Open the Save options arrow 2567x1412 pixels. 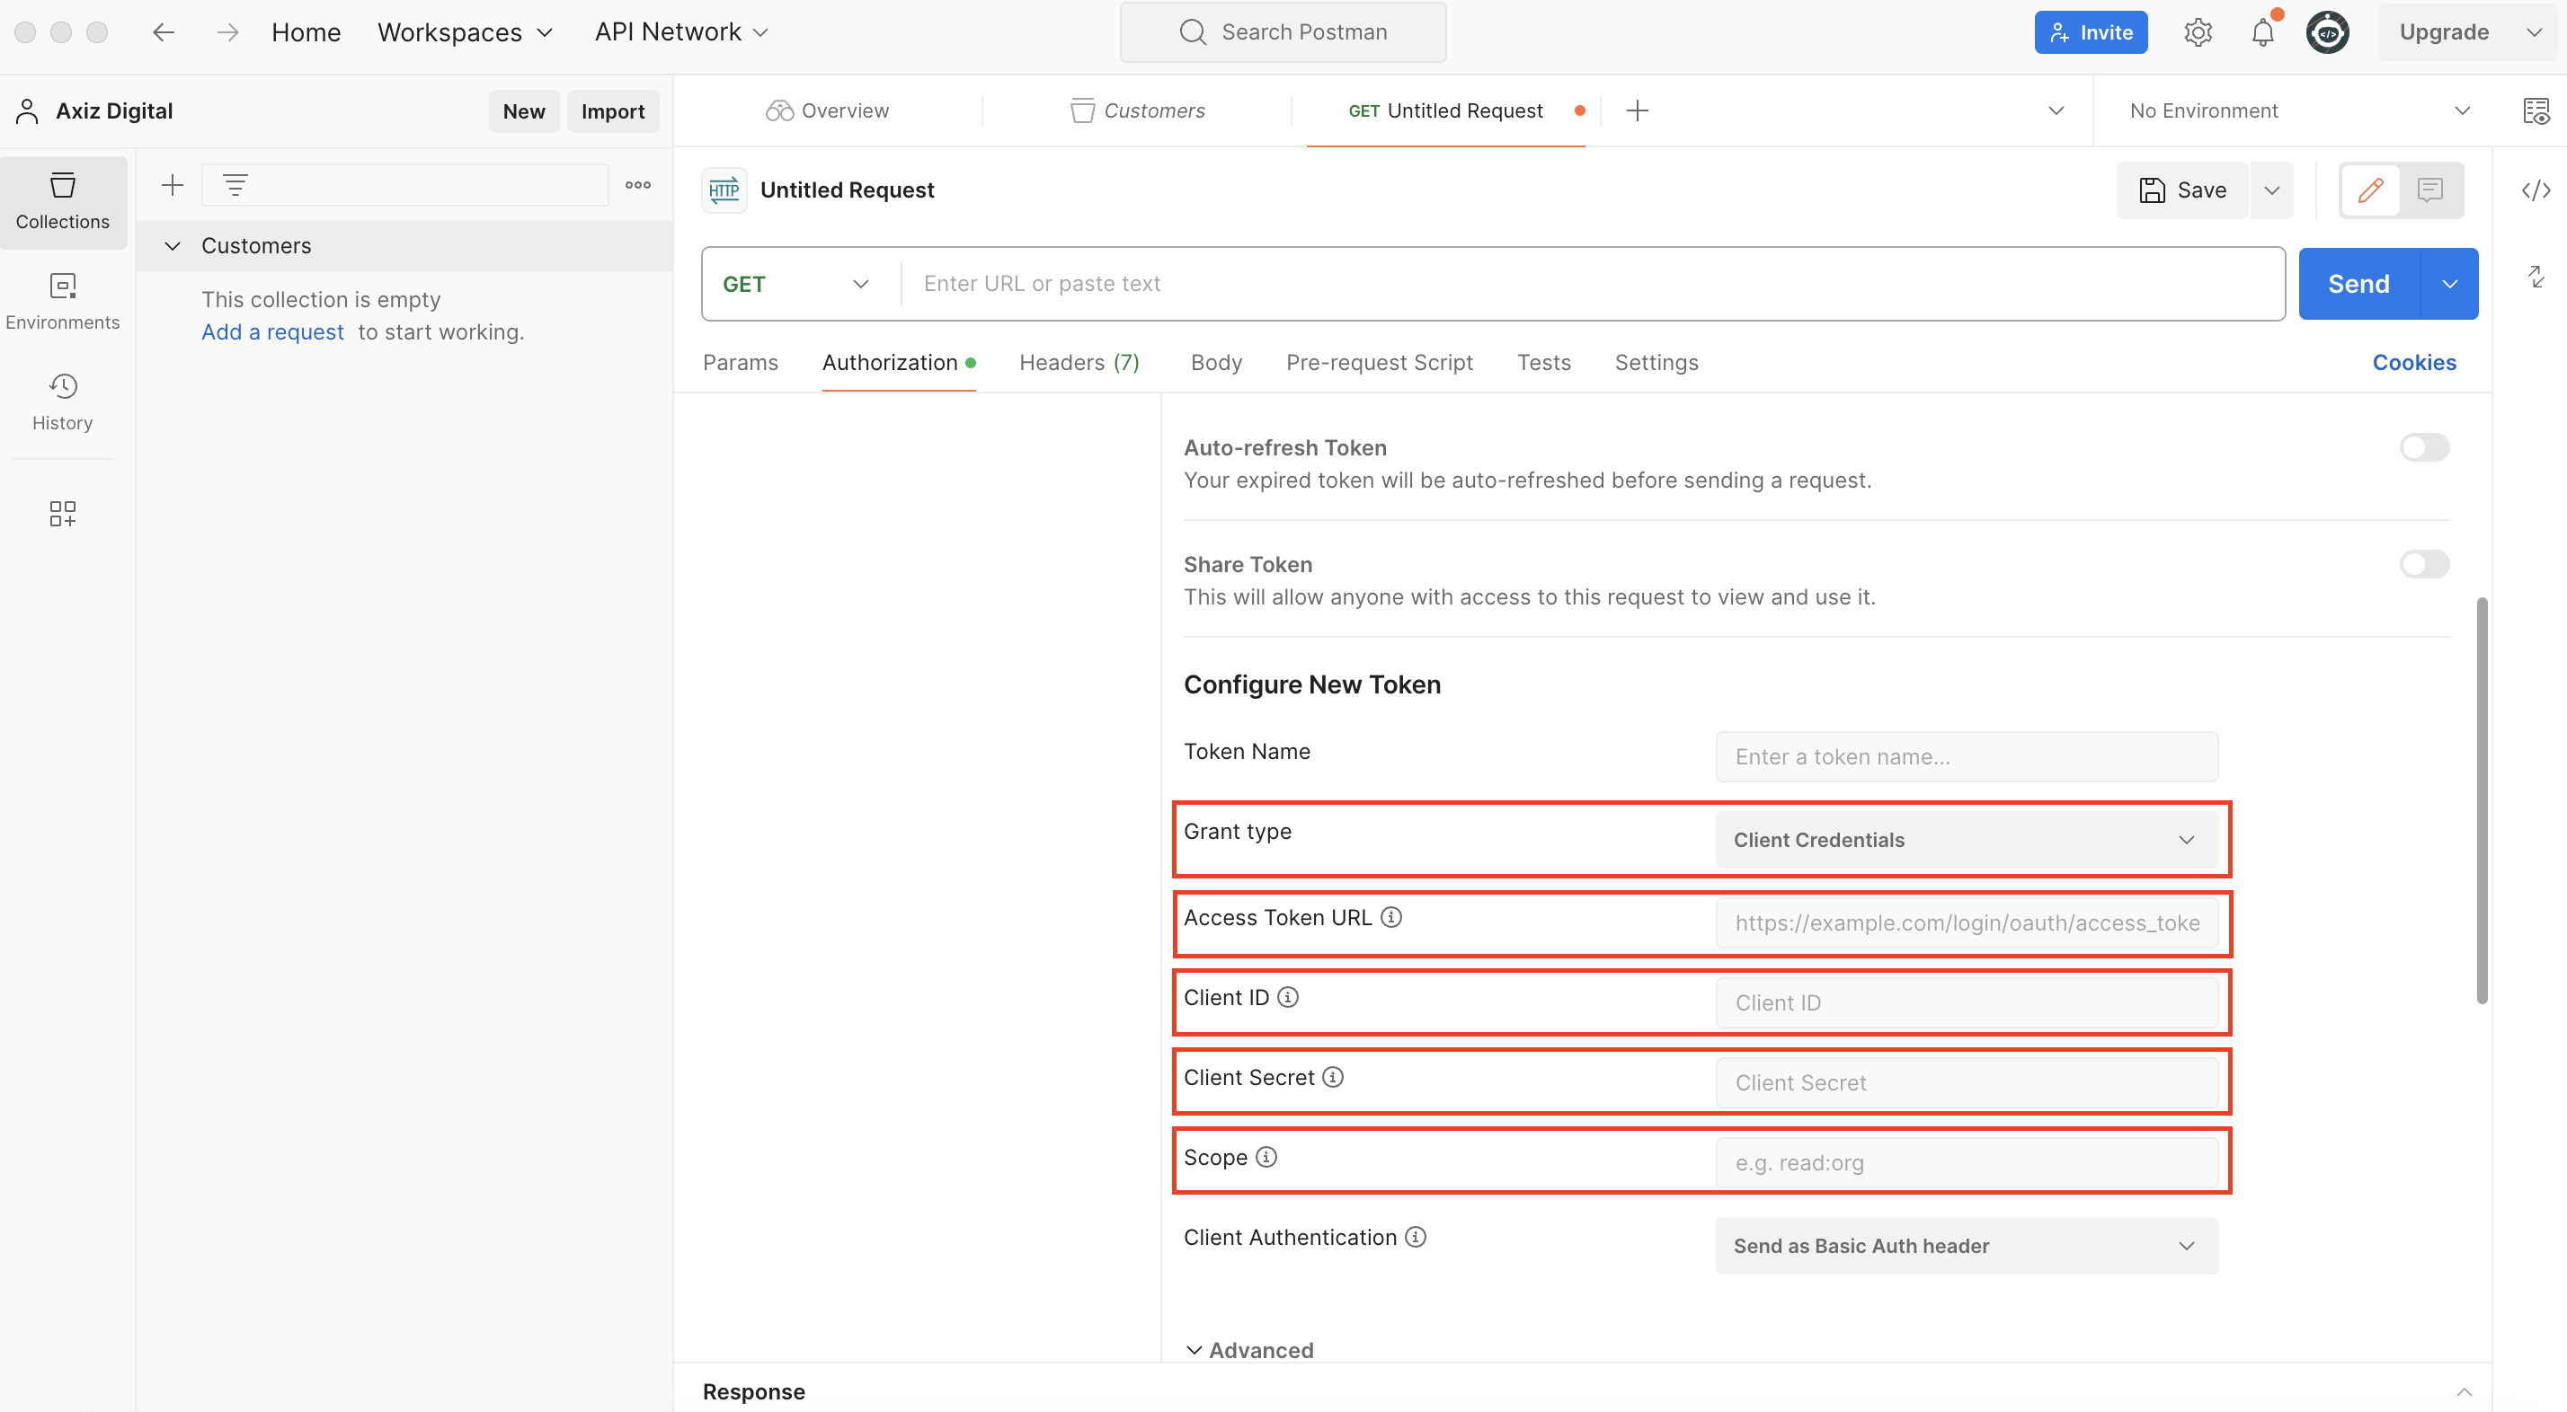(2271, 190)
